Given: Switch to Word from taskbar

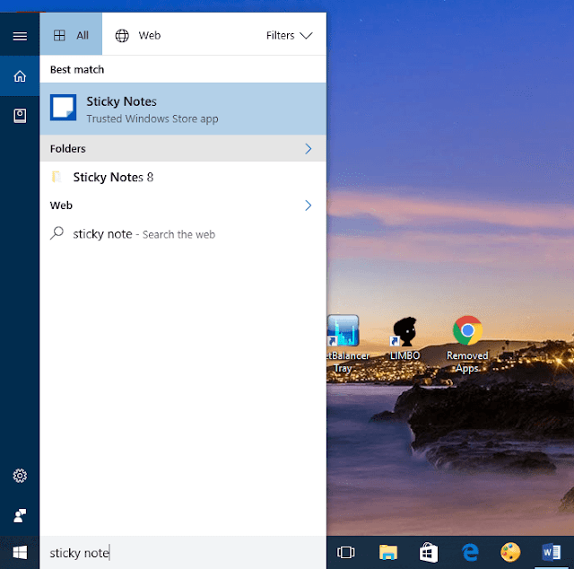Looking at the screenshot, I should click(551, 552).
